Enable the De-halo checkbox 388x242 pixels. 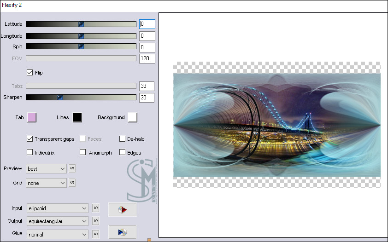(x=123, y=139)
